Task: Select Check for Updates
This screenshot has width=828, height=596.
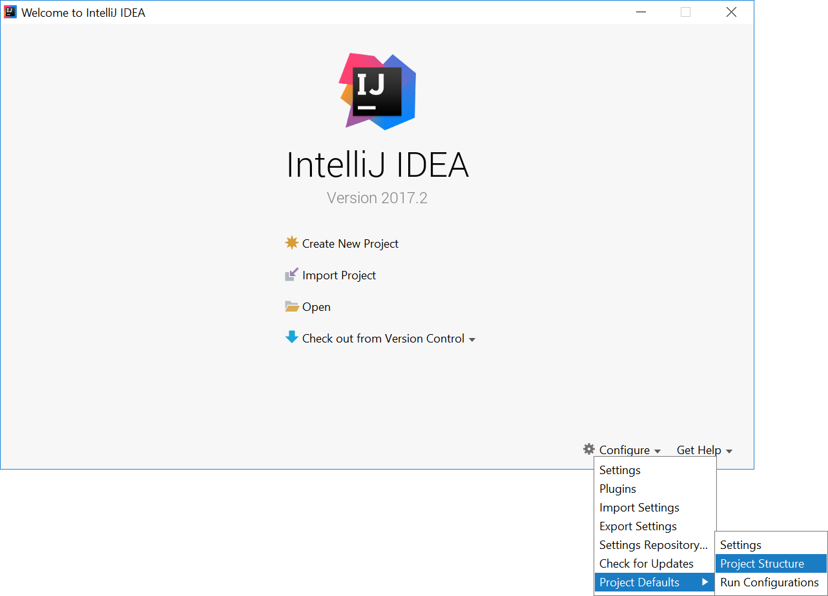Action: [x=646, y=564]
